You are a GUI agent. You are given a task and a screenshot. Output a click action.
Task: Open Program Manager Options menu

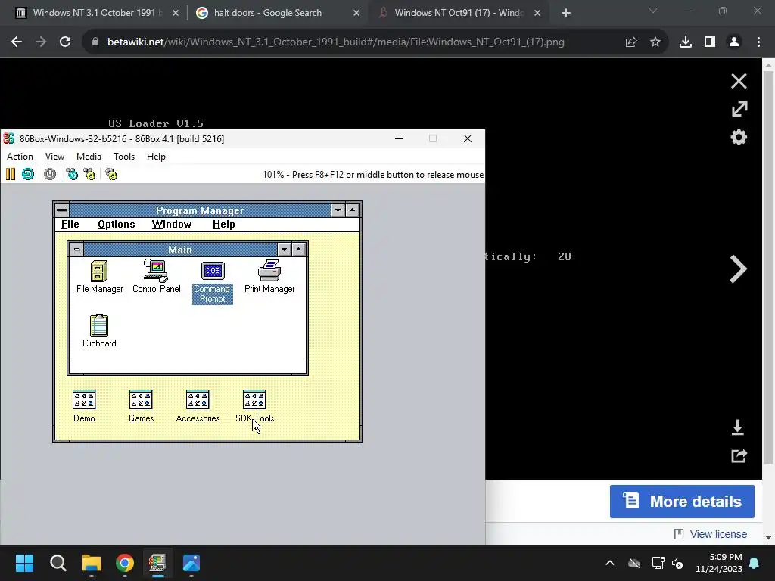116,224
